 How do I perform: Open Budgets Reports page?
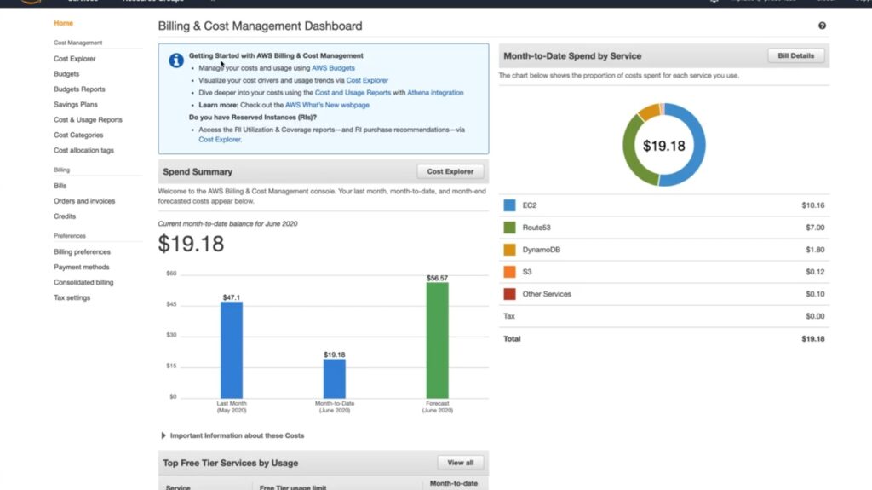coord(79,89)
